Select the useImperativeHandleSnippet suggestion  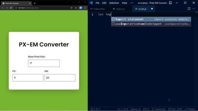coord(151,24)
